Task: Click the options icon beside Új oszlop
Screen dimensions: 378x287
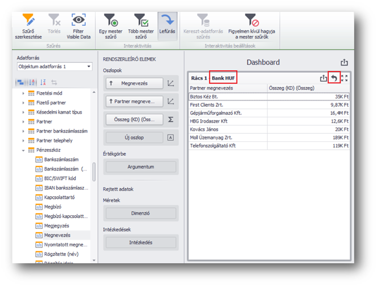Action: (171, 137)
